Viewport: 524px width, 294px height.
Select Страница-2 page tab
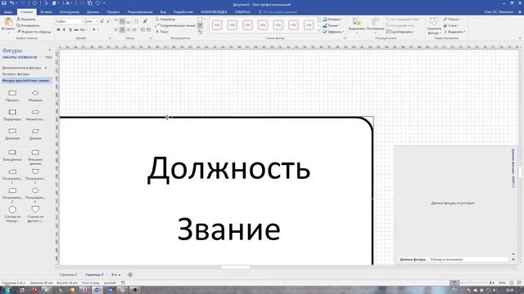(94, 274)
